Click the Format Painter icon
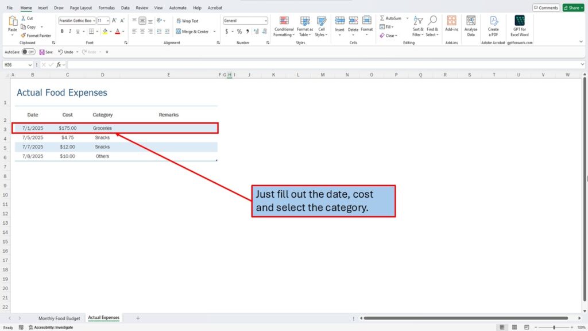 23,36
